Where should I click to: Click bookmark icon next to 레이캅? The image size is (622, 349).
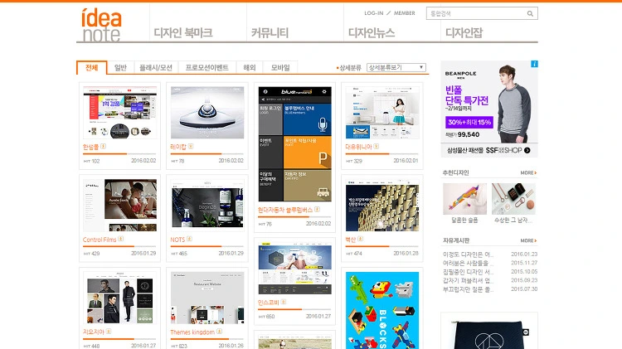(x=191, y=147)
